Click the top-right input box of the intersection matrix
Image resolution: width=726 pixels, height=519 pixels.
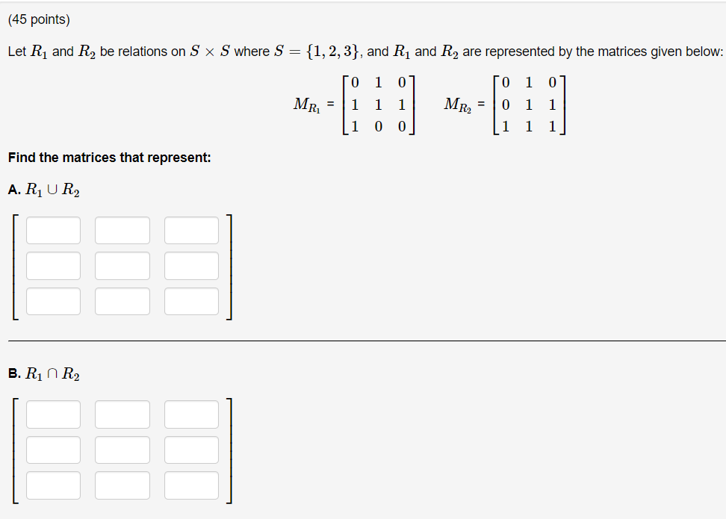191,414
